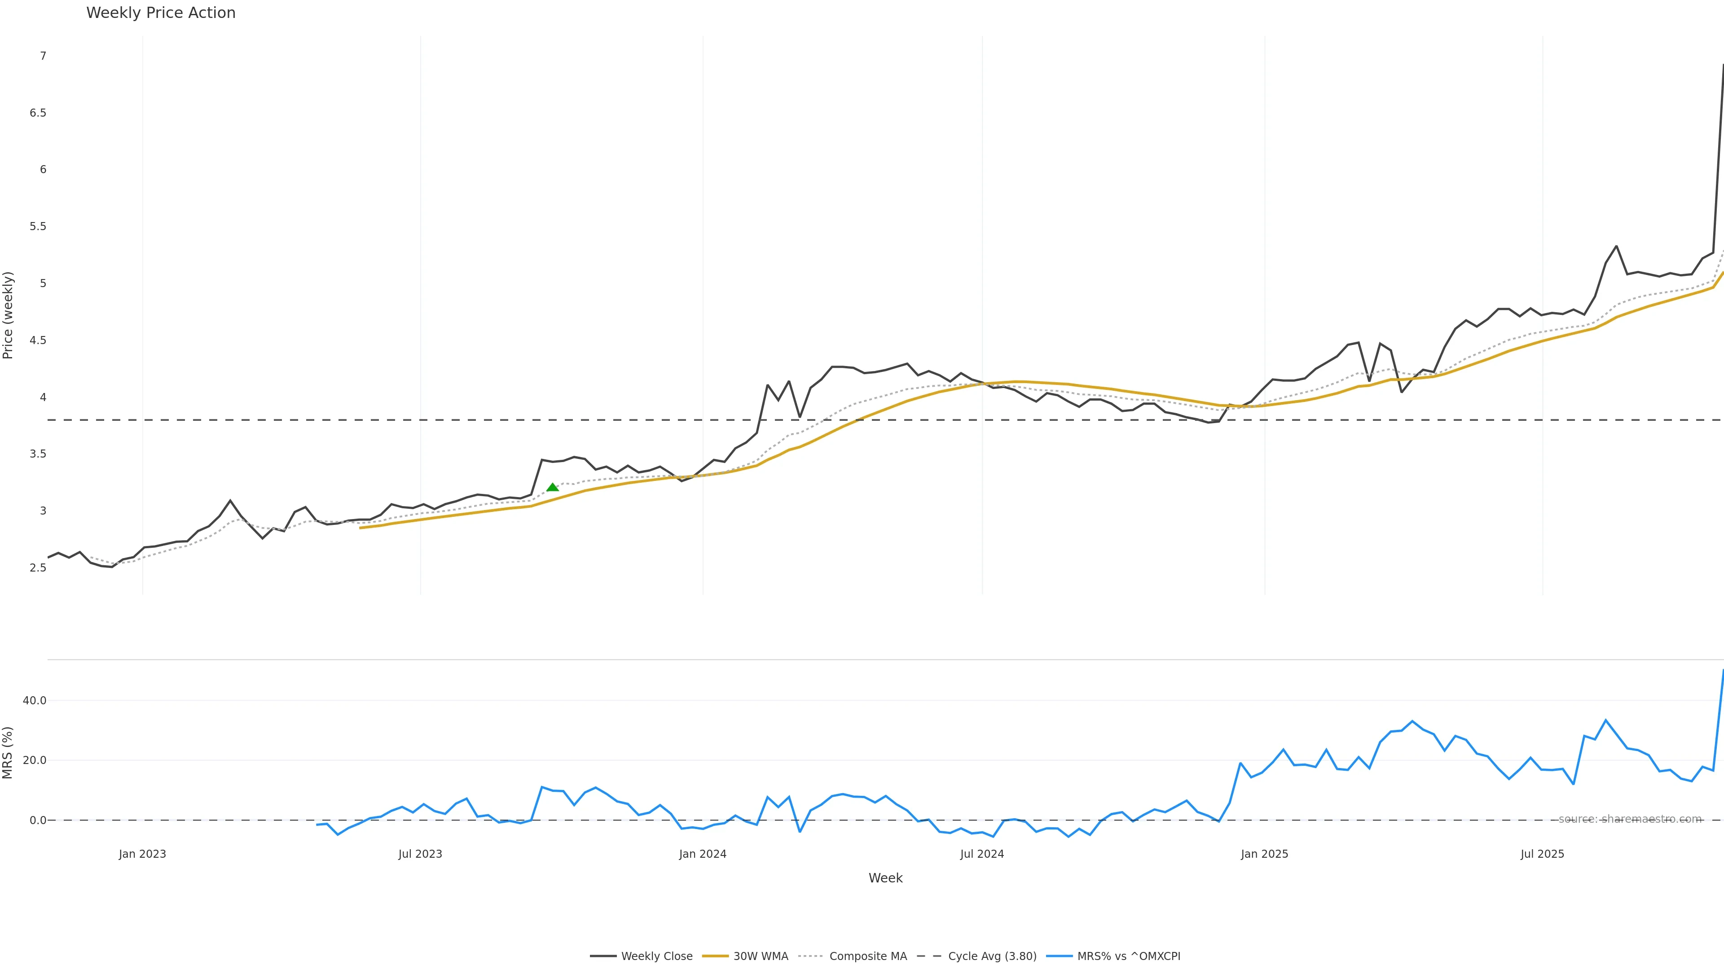Toggle MRS% vs ^OMXCPI legend entry
Image resolution: width=1724 pixels, height=969 pixels.
(1128, 956)
